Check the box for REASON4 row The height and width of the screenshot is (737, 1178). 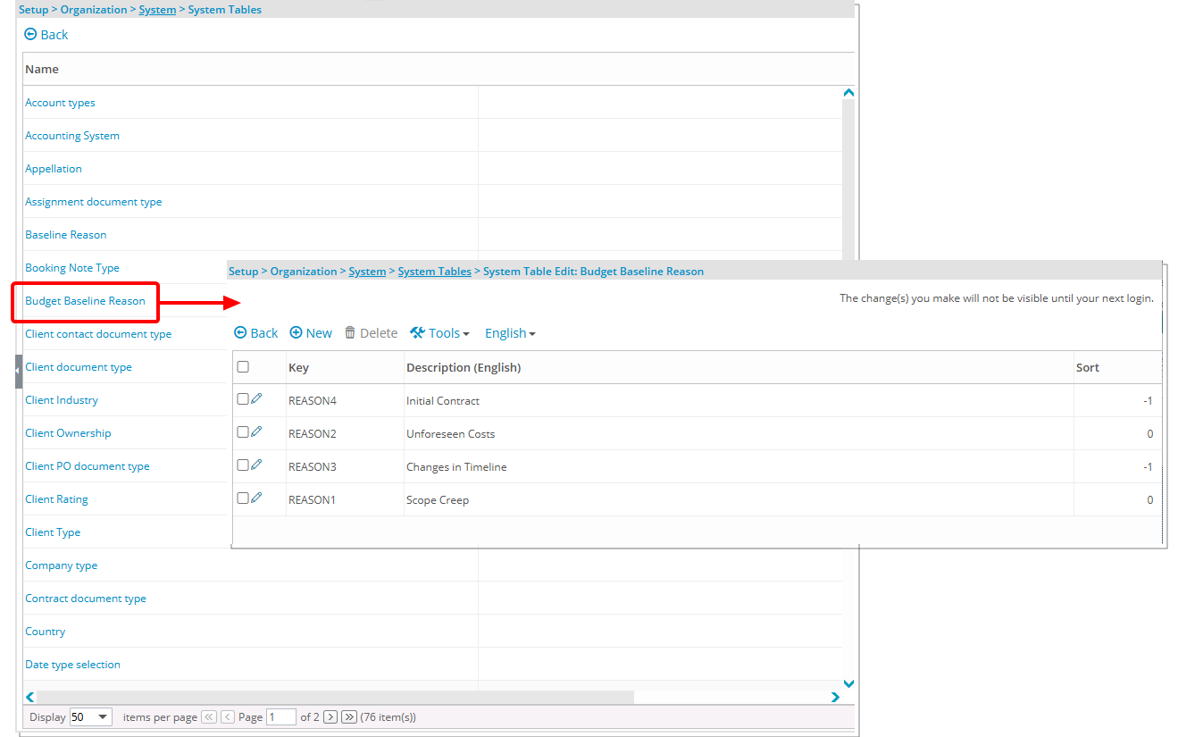pos(243,399)
